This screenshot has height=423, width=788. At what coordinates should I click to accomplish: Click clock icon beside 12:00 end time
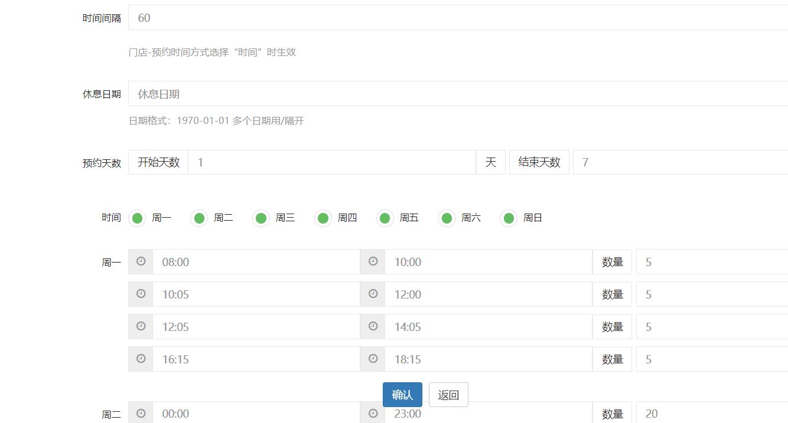pyautogui.click(x=373, y=294)
